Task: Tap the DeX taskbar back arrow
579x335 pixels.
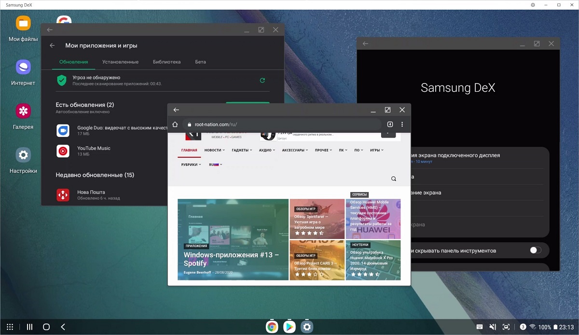Action: [63, 327]
